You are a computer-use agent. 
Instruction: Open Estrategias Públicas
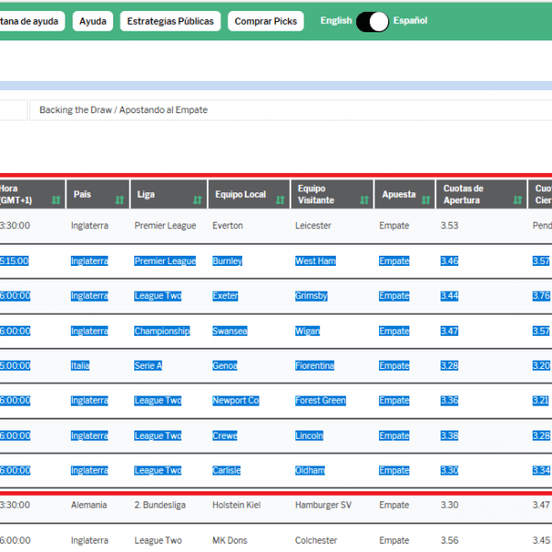pos(170,21)
